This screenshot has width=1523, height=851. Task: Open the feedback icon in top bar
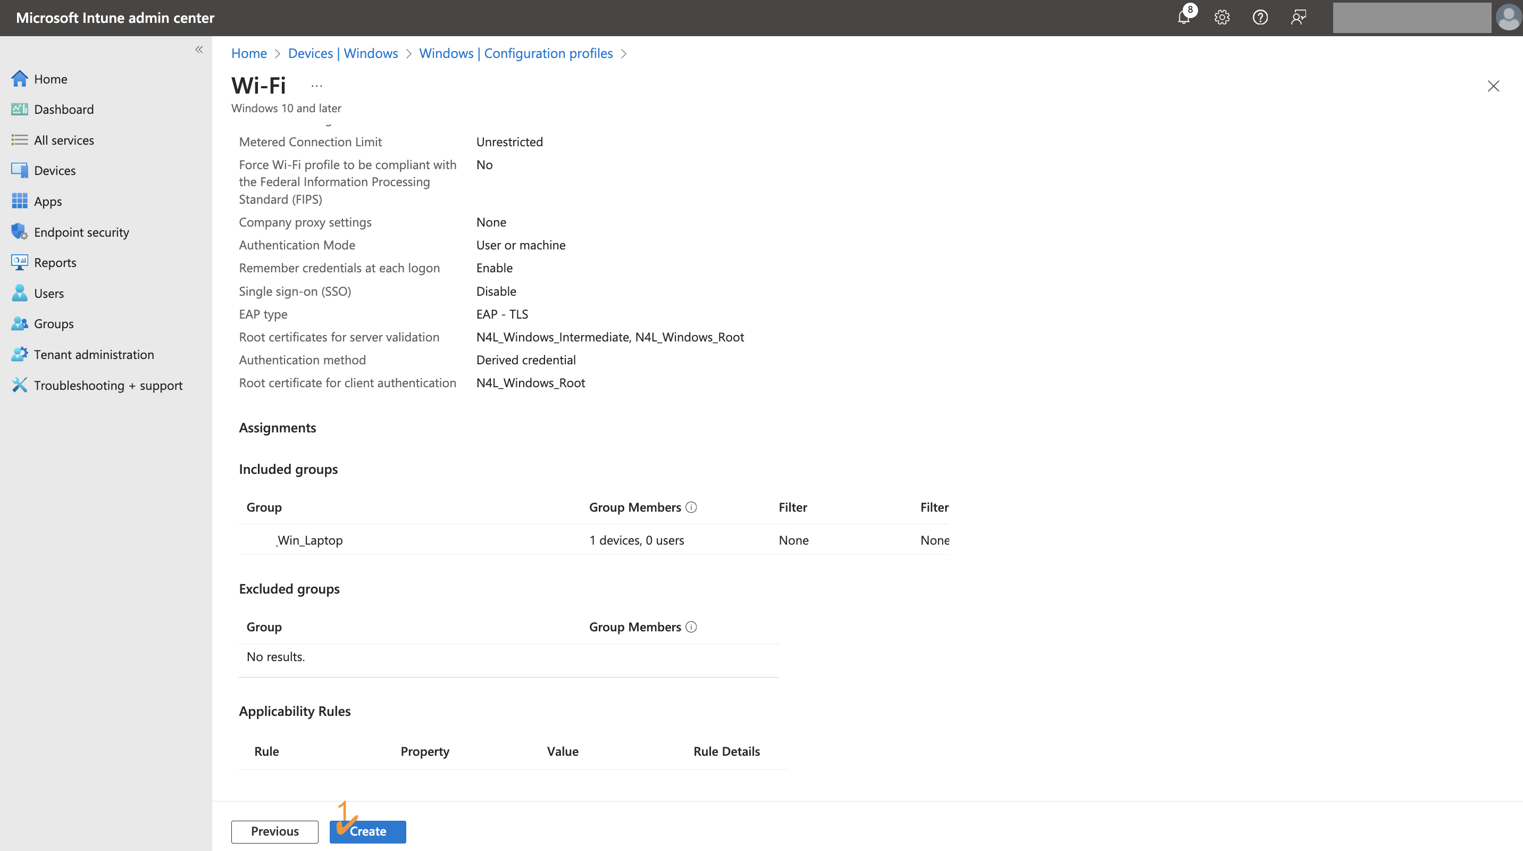click(1299, 17)
